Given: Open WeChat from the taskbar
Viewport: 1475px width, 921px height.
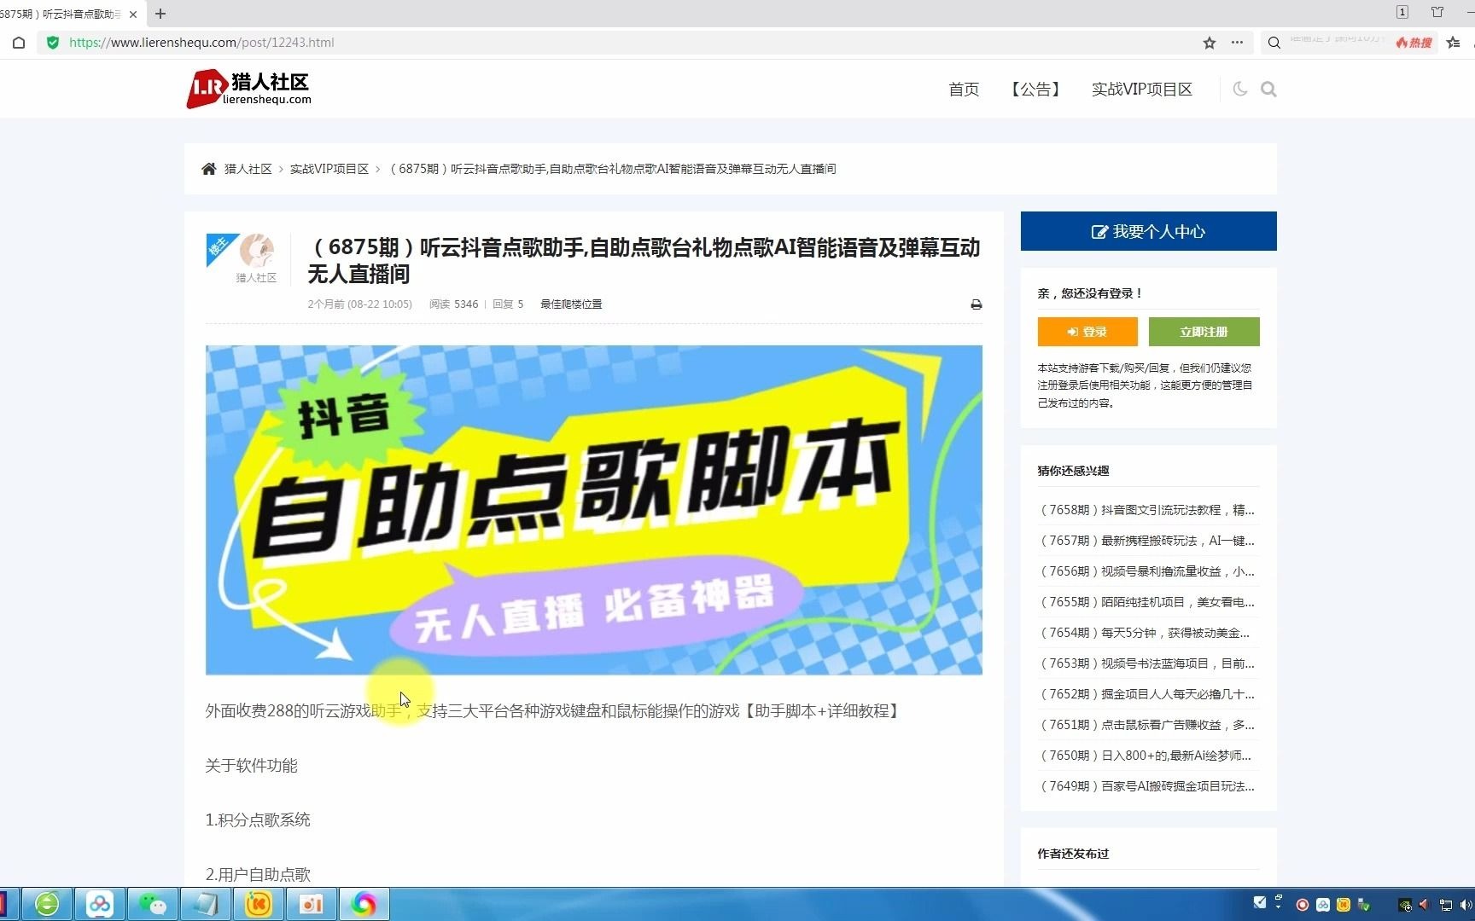Looking at the screenshot, I should tap(153, 904).
